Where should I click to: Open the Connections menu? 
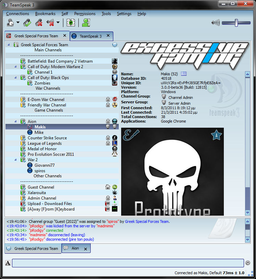17,14
